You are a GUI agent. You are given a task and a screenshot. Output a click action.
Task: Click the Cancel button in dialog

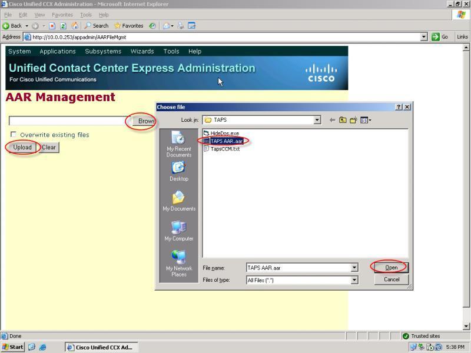point(392,279)
